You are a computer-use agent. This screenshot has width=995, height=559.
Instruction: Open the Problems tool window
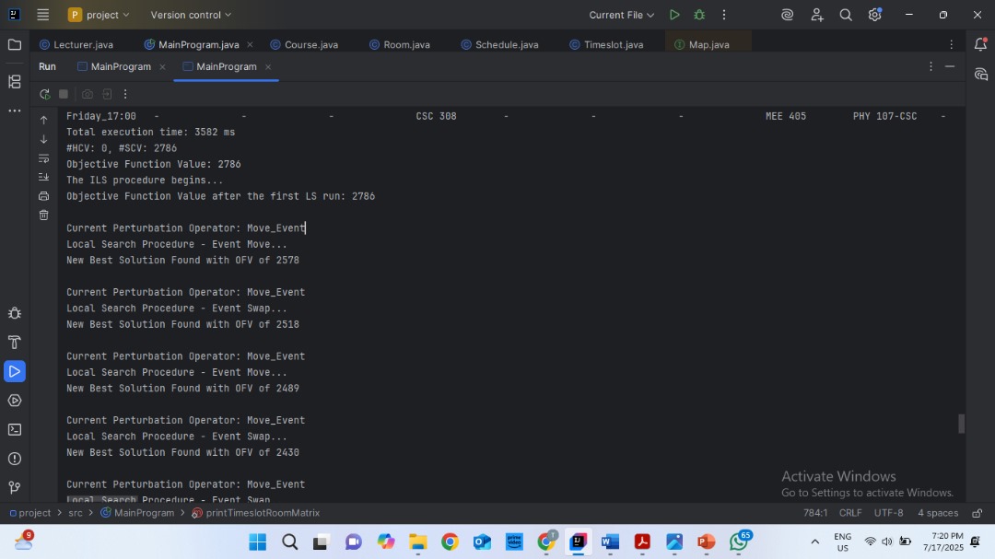pos(14,459)
